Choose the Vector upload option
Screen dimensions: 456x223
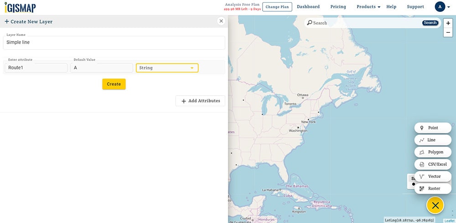tap(433, 177)
